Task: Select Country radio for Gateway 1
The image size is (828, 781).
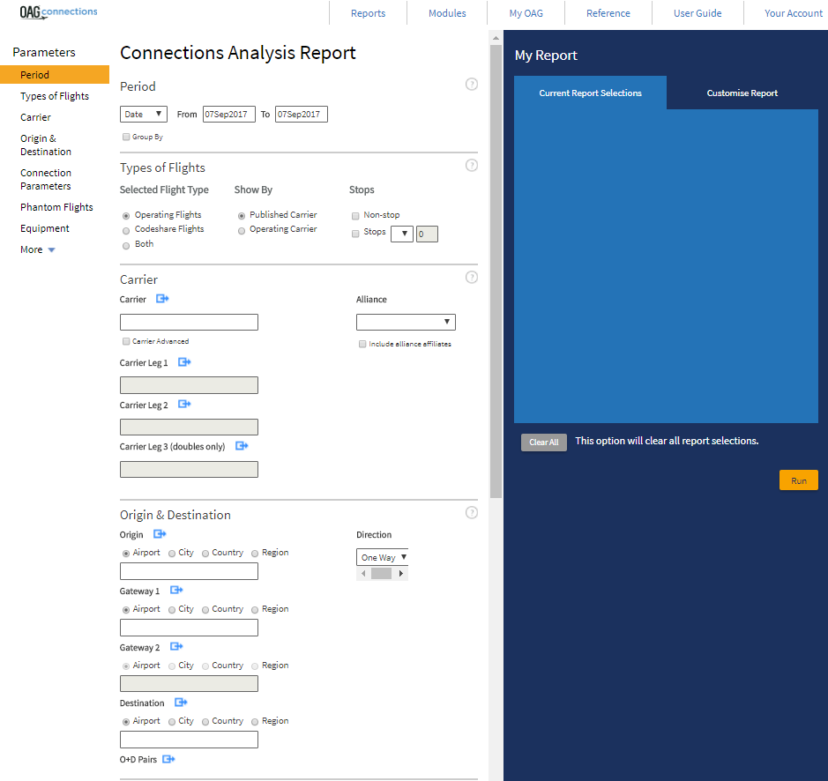Action: 205,611
